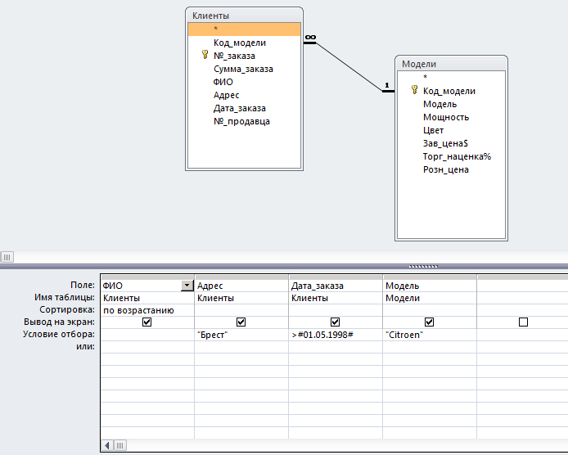Select the asterisk row in Клиенты table

point(244,29)
